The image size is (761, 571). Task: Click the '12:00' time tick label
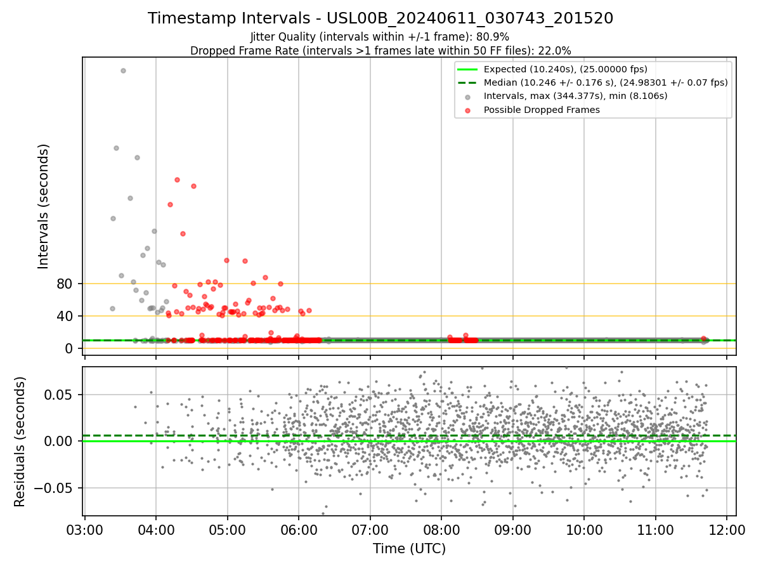tap(727, 529)
